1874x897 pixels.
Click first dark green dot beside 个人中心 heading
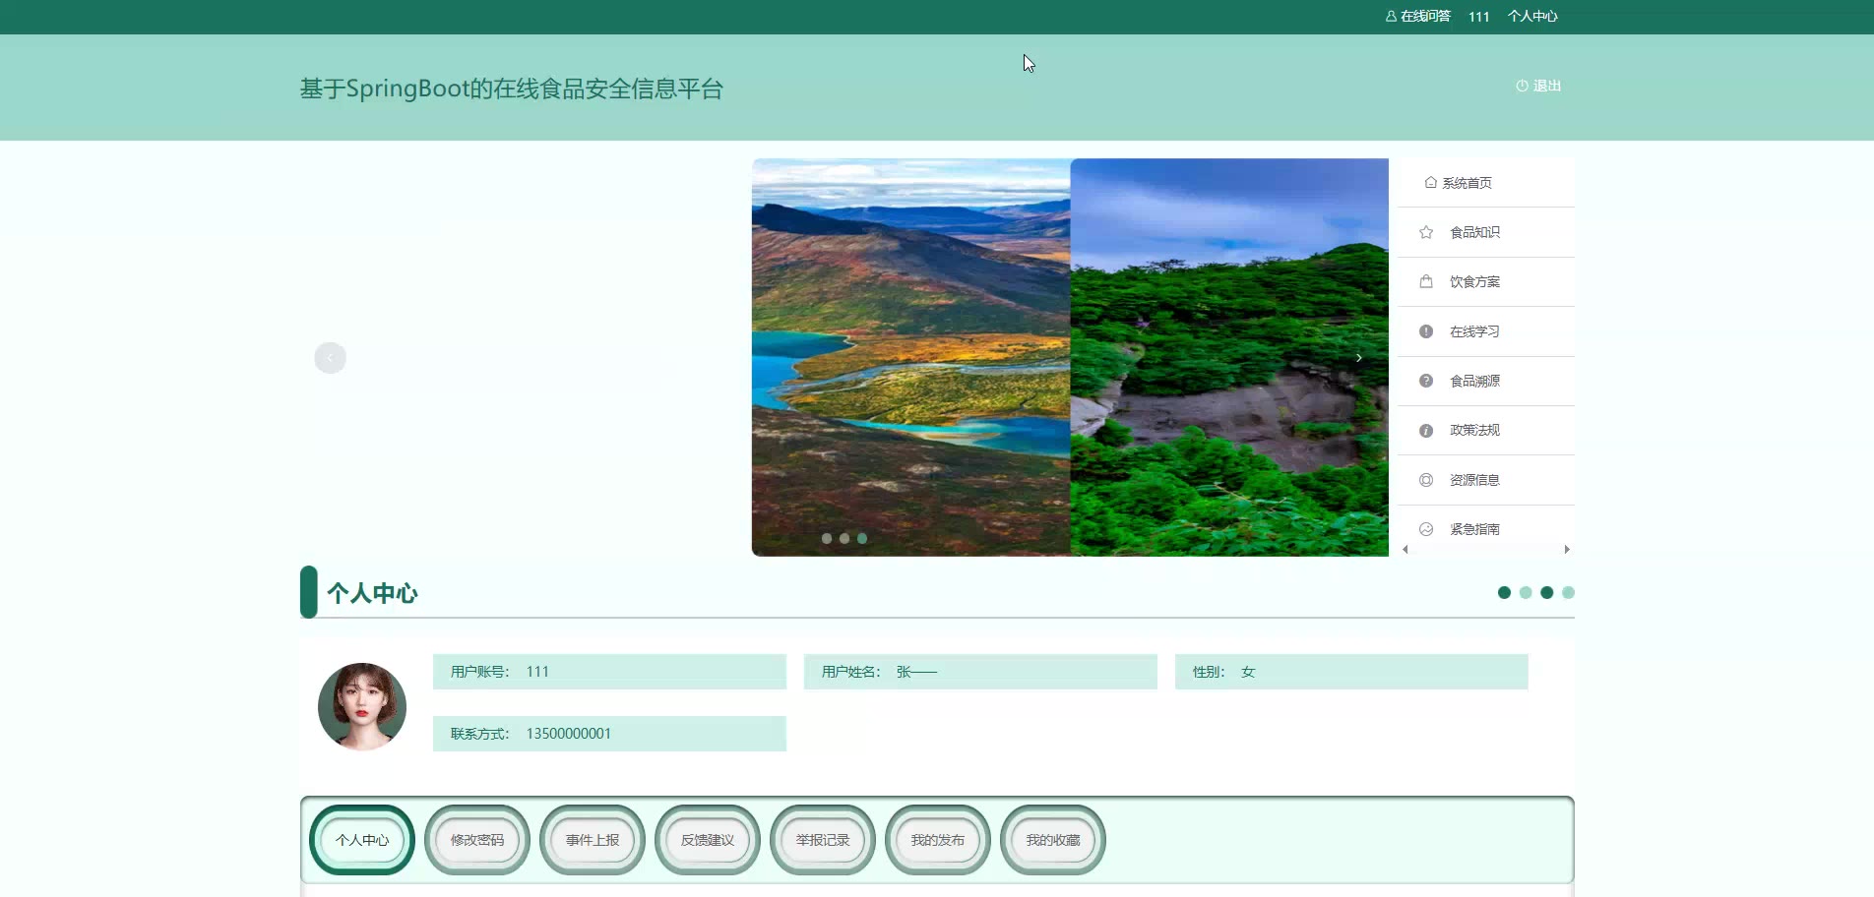(x=1504, y=592)
